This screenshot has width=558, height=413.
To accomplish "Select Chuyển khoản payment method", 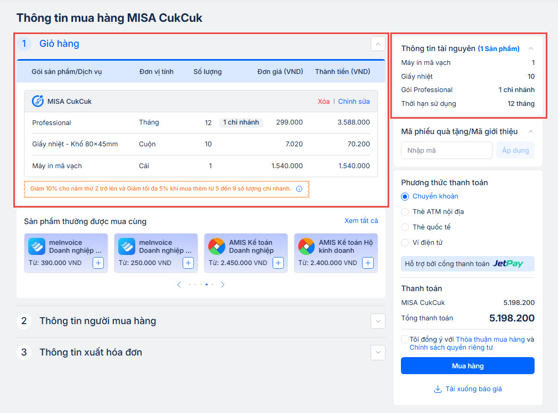I will tap(405, 196).
